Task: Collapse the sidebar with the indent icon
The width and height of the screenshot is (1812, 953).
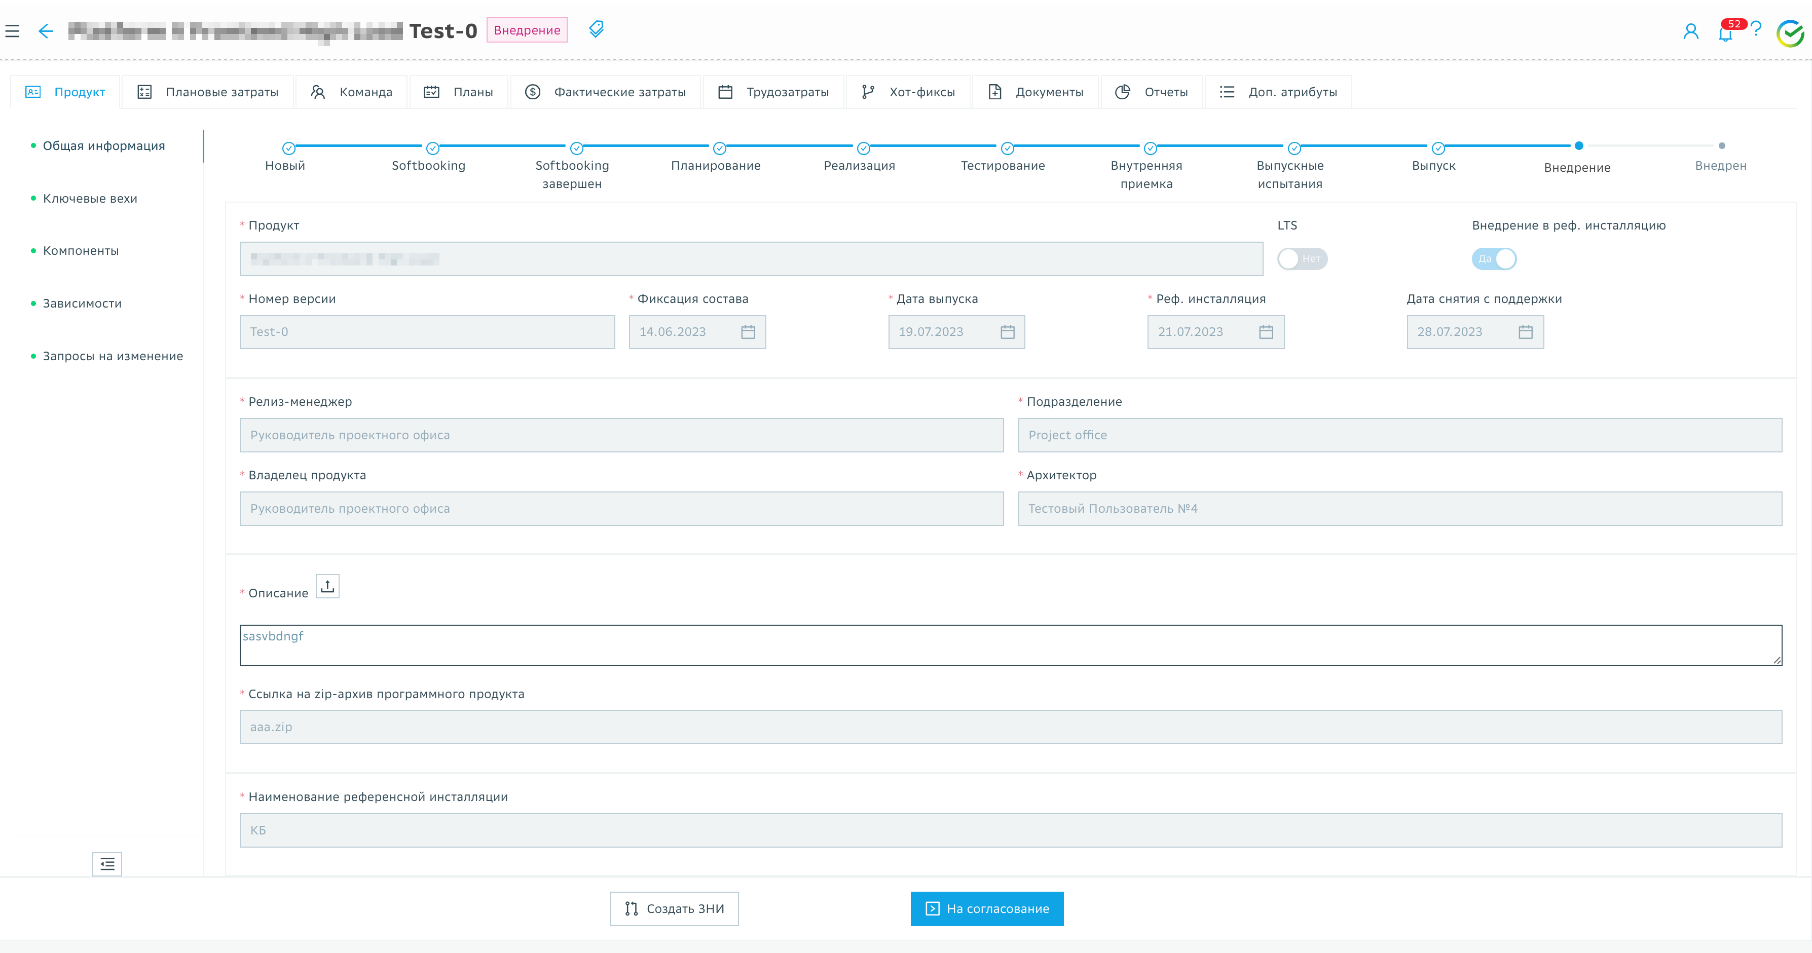Action: (107, 864)
